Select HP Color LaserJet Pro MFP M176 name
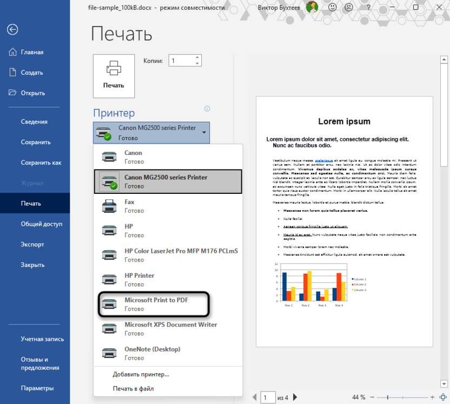Viewport: 450px width, 404px height. pos(181,251)
